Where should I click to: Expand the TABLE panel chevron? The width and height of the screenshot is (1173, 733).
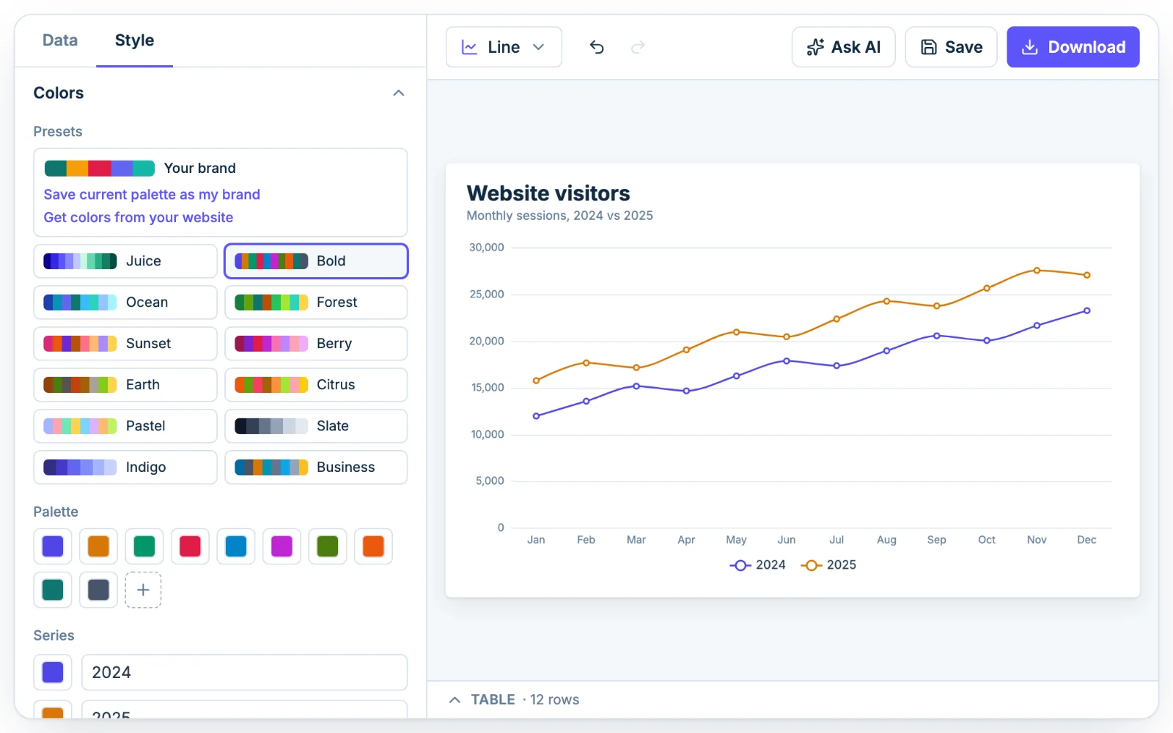point(455,700)
